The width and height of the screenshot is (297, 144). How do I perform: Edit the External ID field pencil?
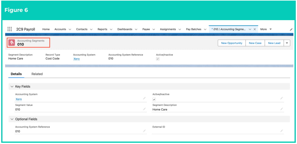coord(282,131)
